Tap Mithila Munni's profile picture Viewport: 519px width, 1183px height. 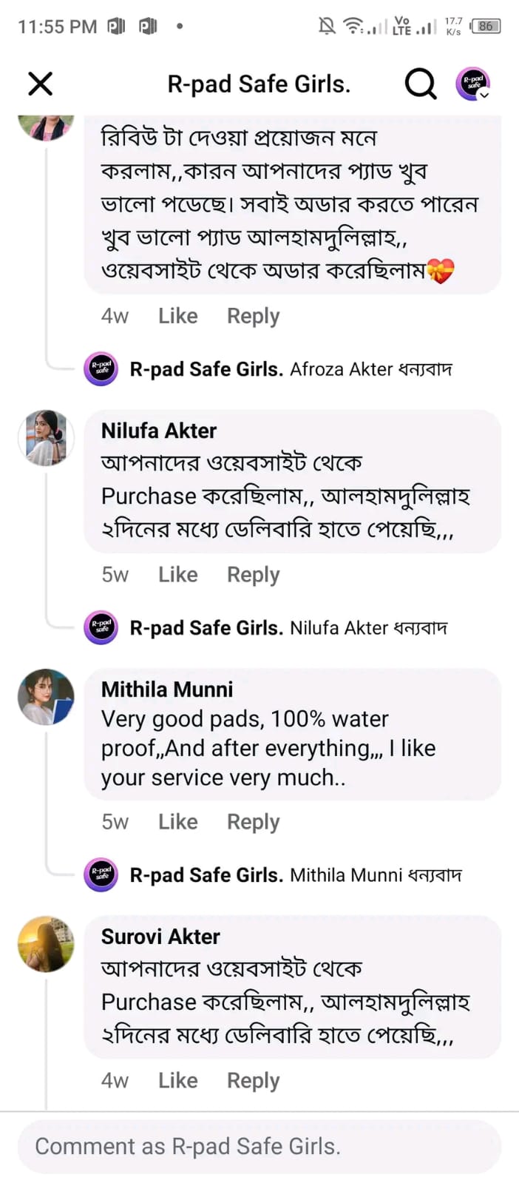pyautogui.click(x=46, y=697)
